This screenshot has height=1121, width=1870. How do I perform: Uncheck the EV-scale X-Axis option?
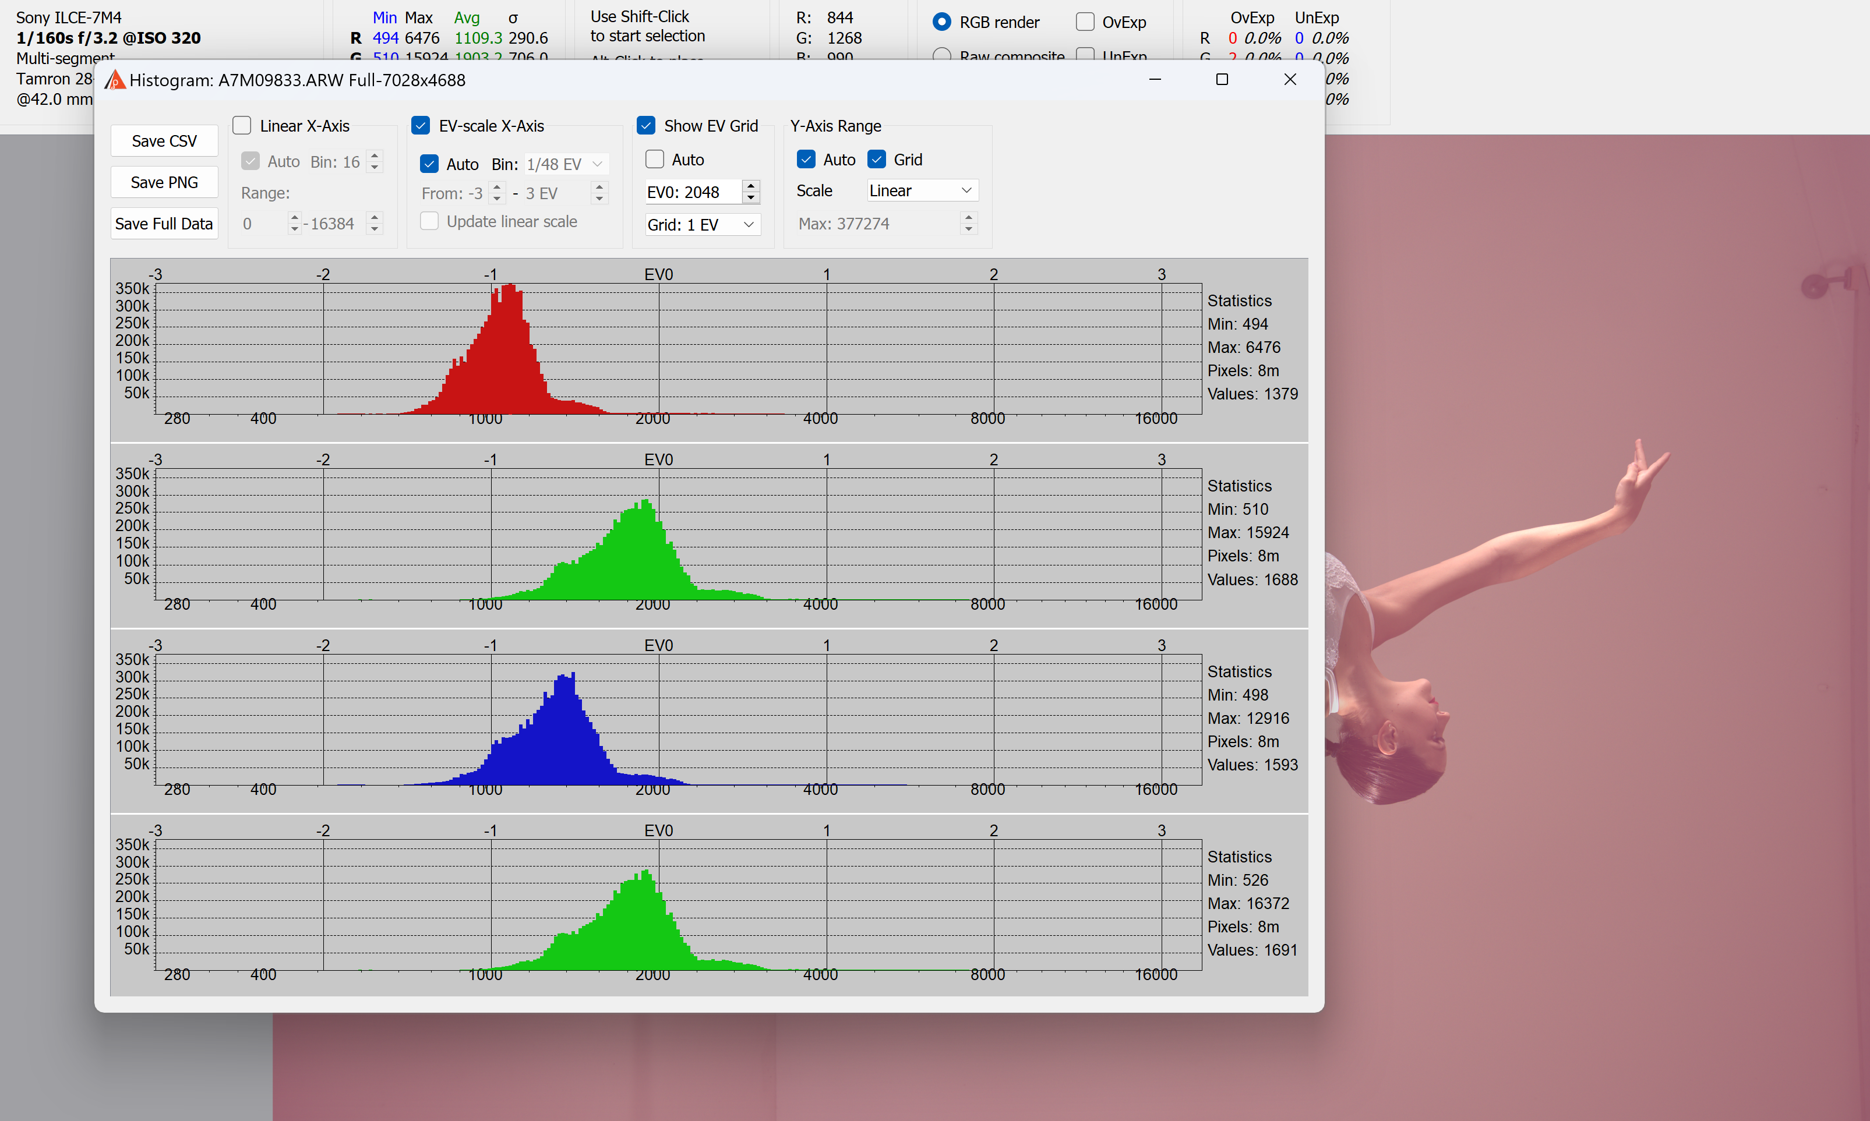click(x=421, y=125)
